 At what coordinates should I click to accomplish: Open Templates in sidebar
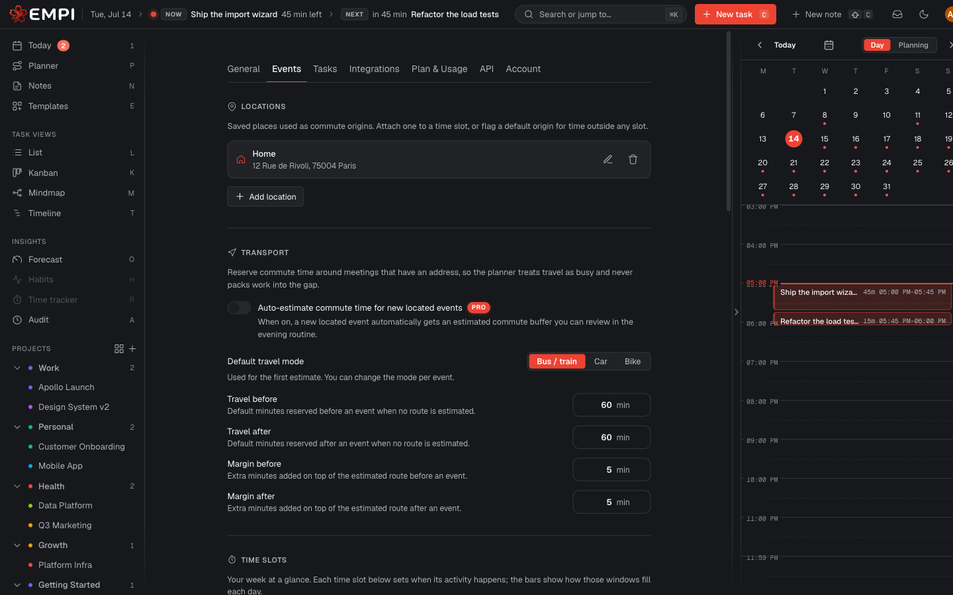point(73,106)
